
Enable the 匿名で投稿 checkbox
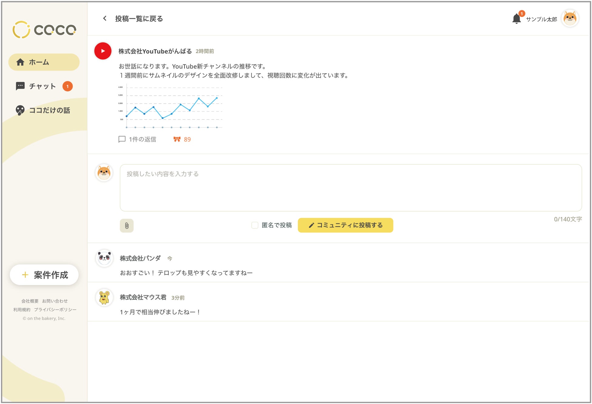(254, 225)
